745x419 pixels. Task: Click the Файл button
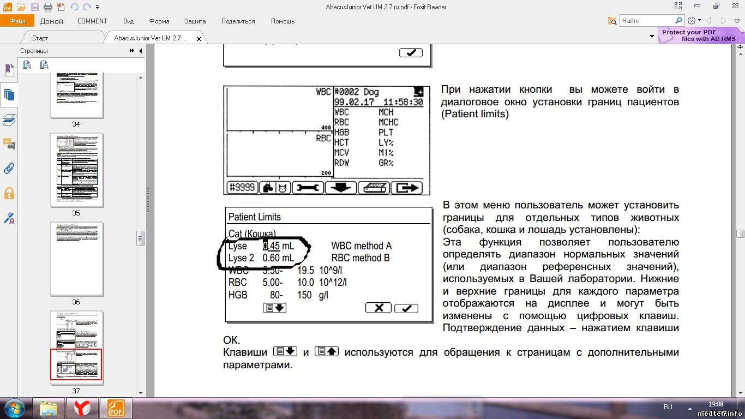(x=17, y=21)
